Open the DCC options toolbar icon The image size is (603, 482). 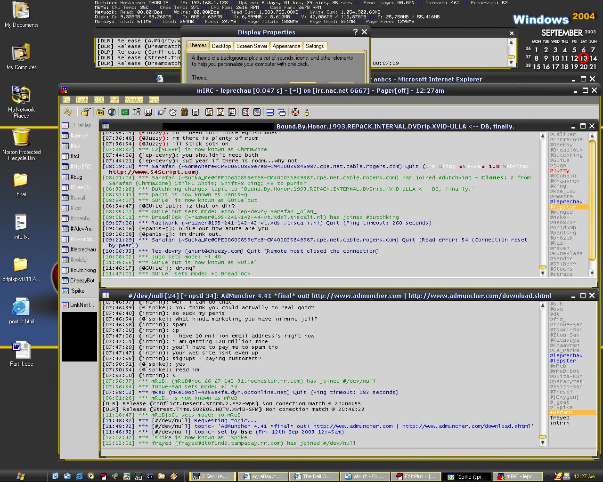click(x=231, y=112)
